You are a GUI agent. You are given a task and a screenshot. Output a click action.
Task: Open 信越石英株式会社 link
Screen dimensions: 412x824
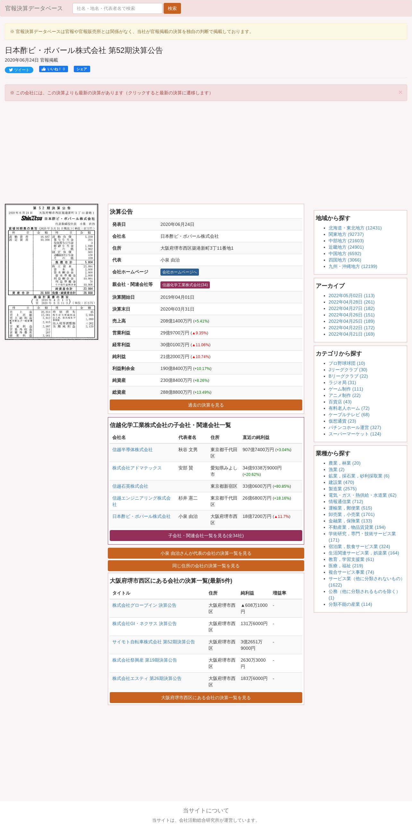coord(130,486)
